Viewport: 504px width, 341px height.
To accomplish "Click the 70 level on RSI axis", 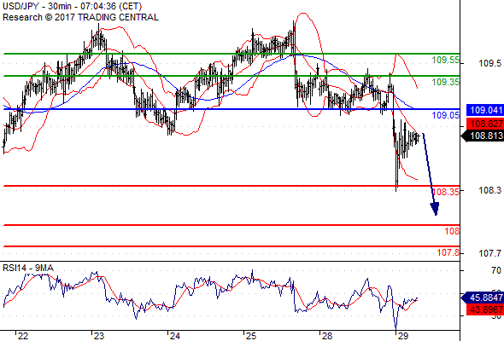I will point(496,270).
